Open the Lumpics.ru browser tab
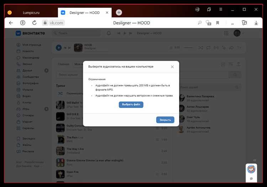Image resolution: width=267 pixels, height=187 pixels. tap(31, 12)
